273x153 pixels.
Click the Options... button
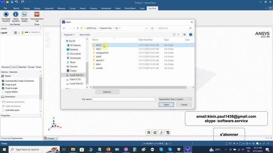[x=107, y=92]
